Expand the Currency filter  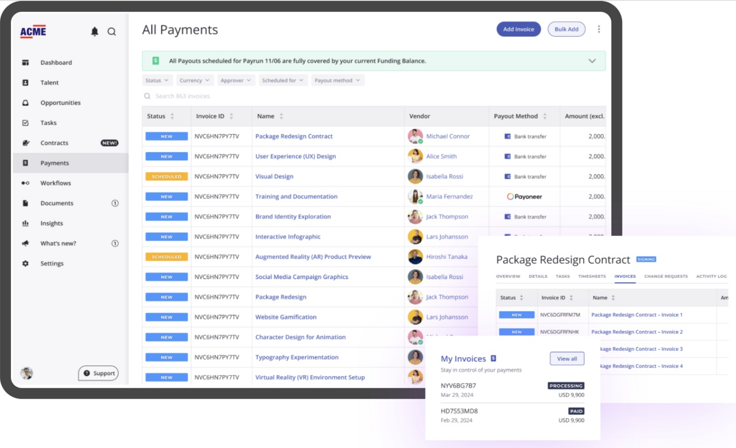click(195, 80)
